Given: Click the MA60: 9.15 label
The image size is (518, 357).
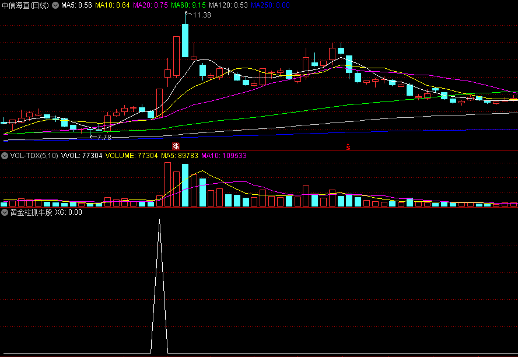Looking at the screenshot, I should 188,5.
